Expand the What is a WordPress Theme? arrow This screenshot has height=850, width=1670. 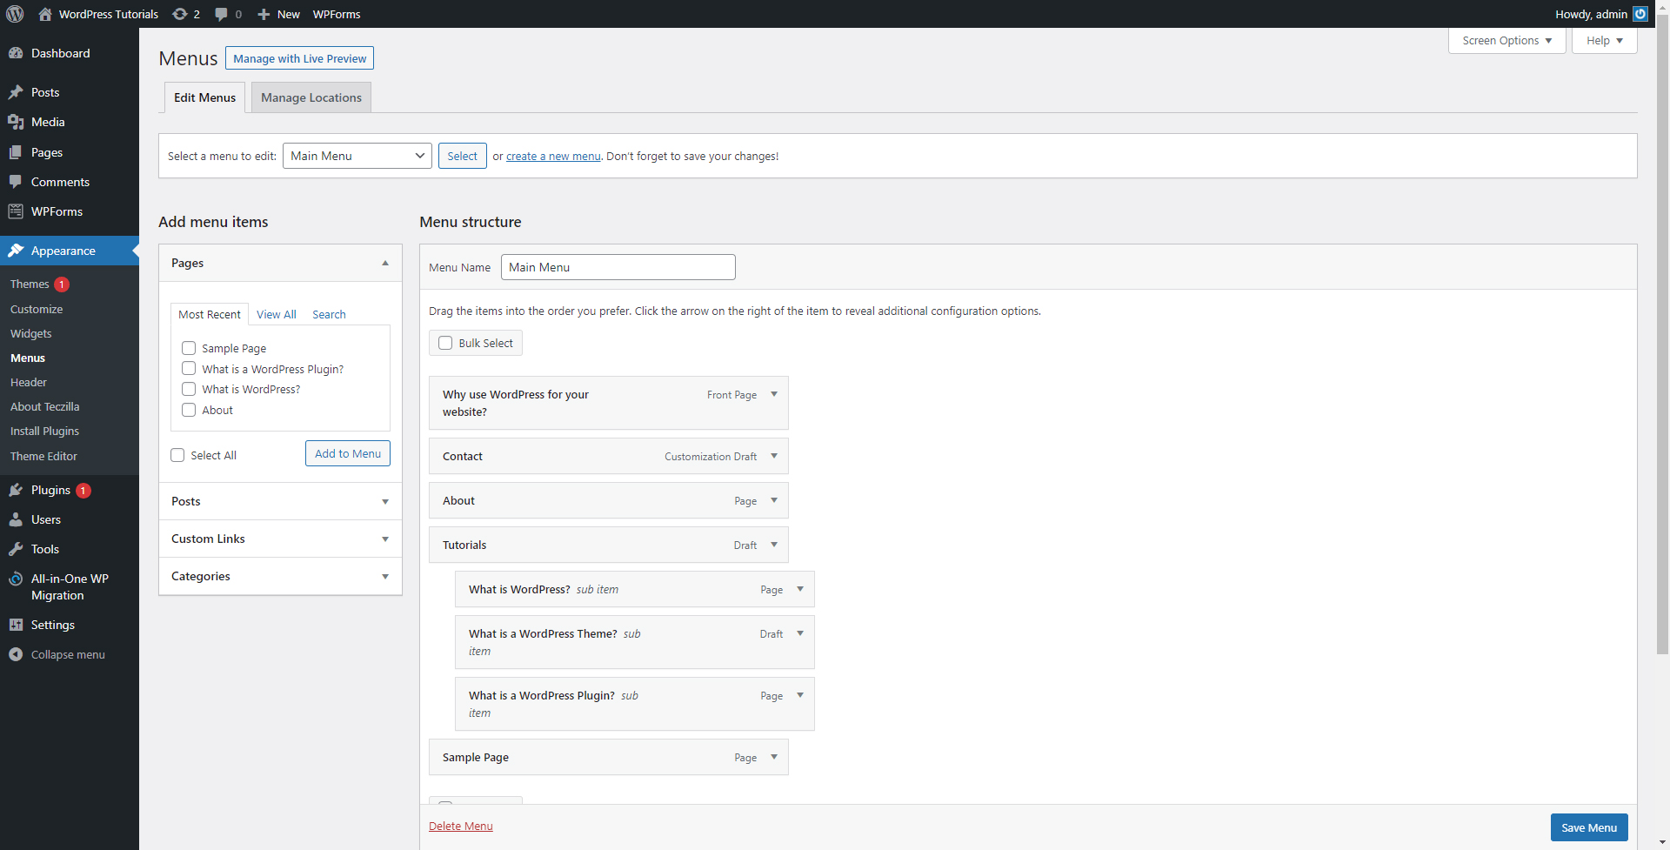point(800,633)
